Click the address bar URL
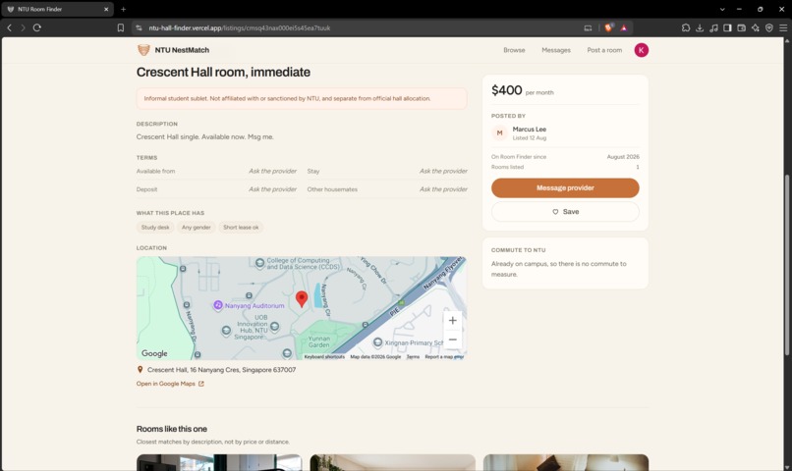Viewport: 792px width, 471px height. (240, 27)
